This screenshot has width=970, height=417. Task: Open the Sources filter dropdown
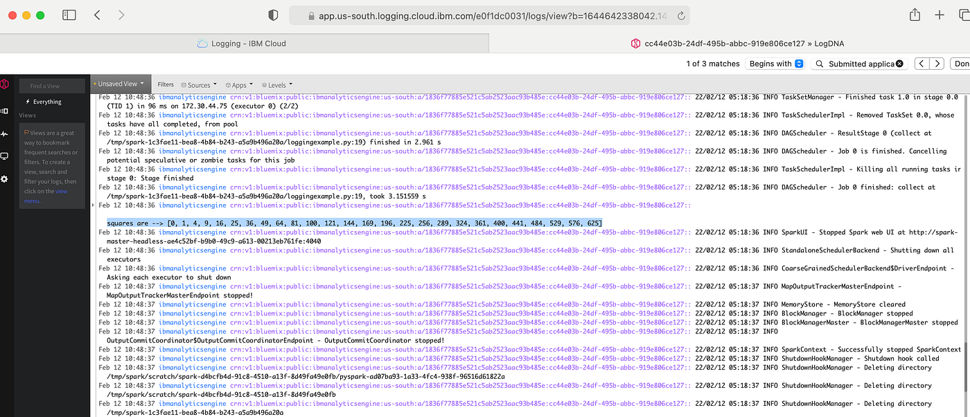tap(198, 85)
